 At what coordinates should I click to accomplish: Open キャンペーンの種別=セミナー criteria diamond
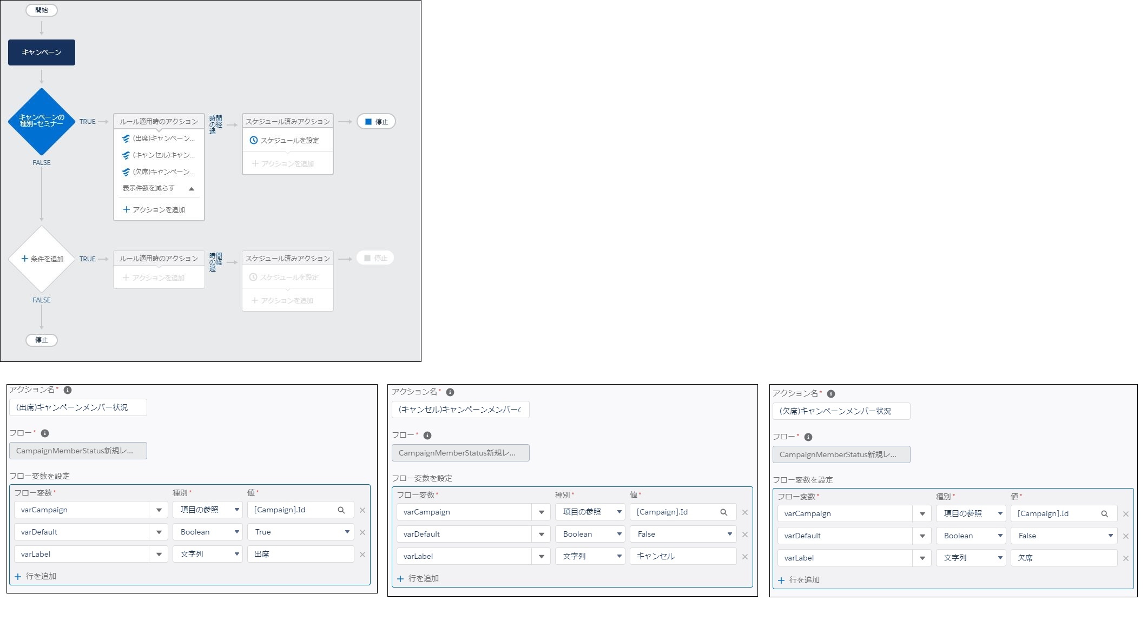[42, 121]
